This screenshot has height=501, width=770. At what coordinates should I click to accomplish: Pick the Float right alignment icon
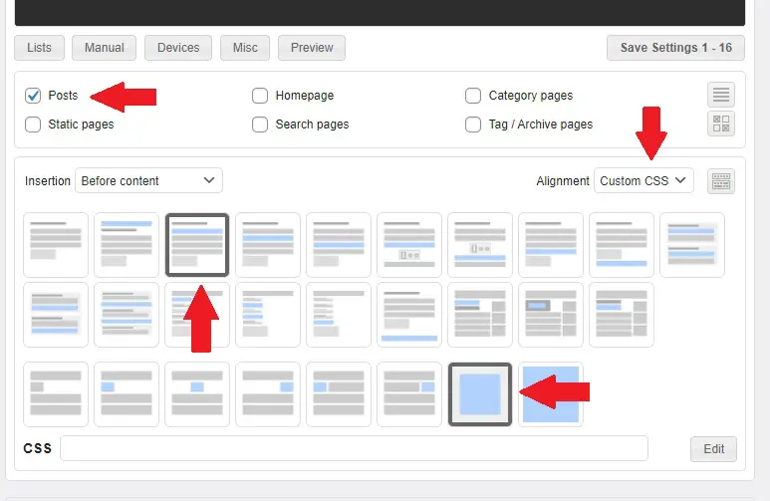pos(409,393)
